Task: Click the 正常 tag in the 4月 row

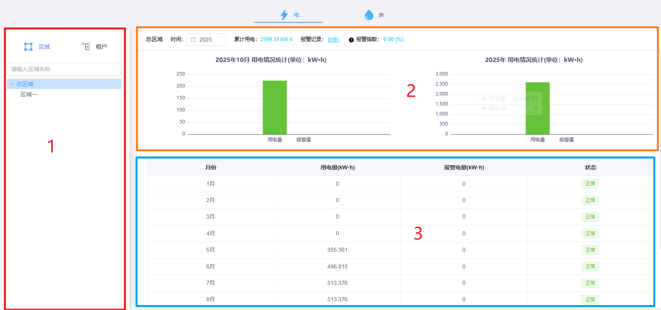Action: 590,234
